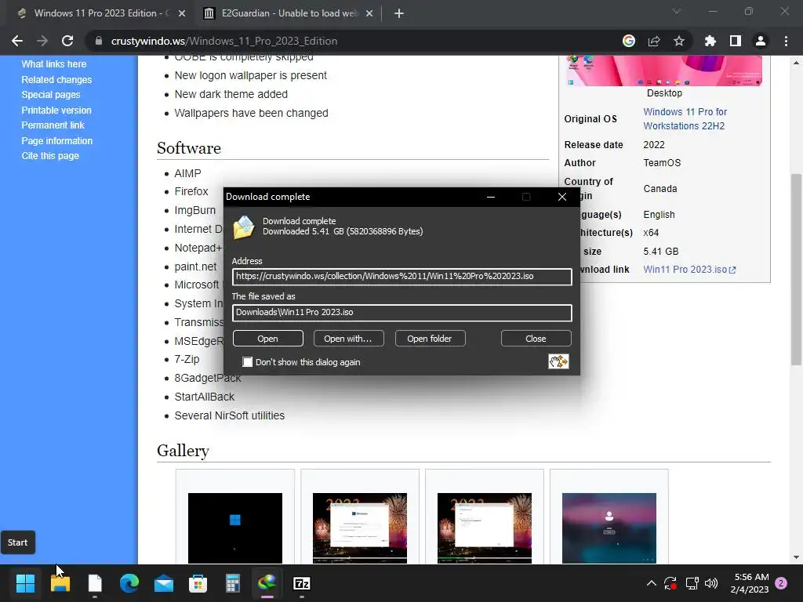Open the blank document icon on the taskbar

pyautogui.click(x=95, y=583)
